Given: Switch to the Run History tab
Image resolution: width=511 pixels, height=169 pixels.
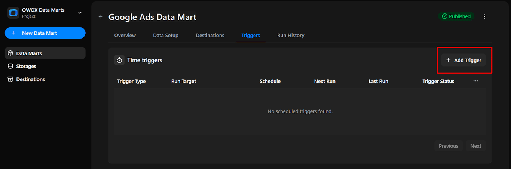Looking at the screenshot, I should 291,35.
